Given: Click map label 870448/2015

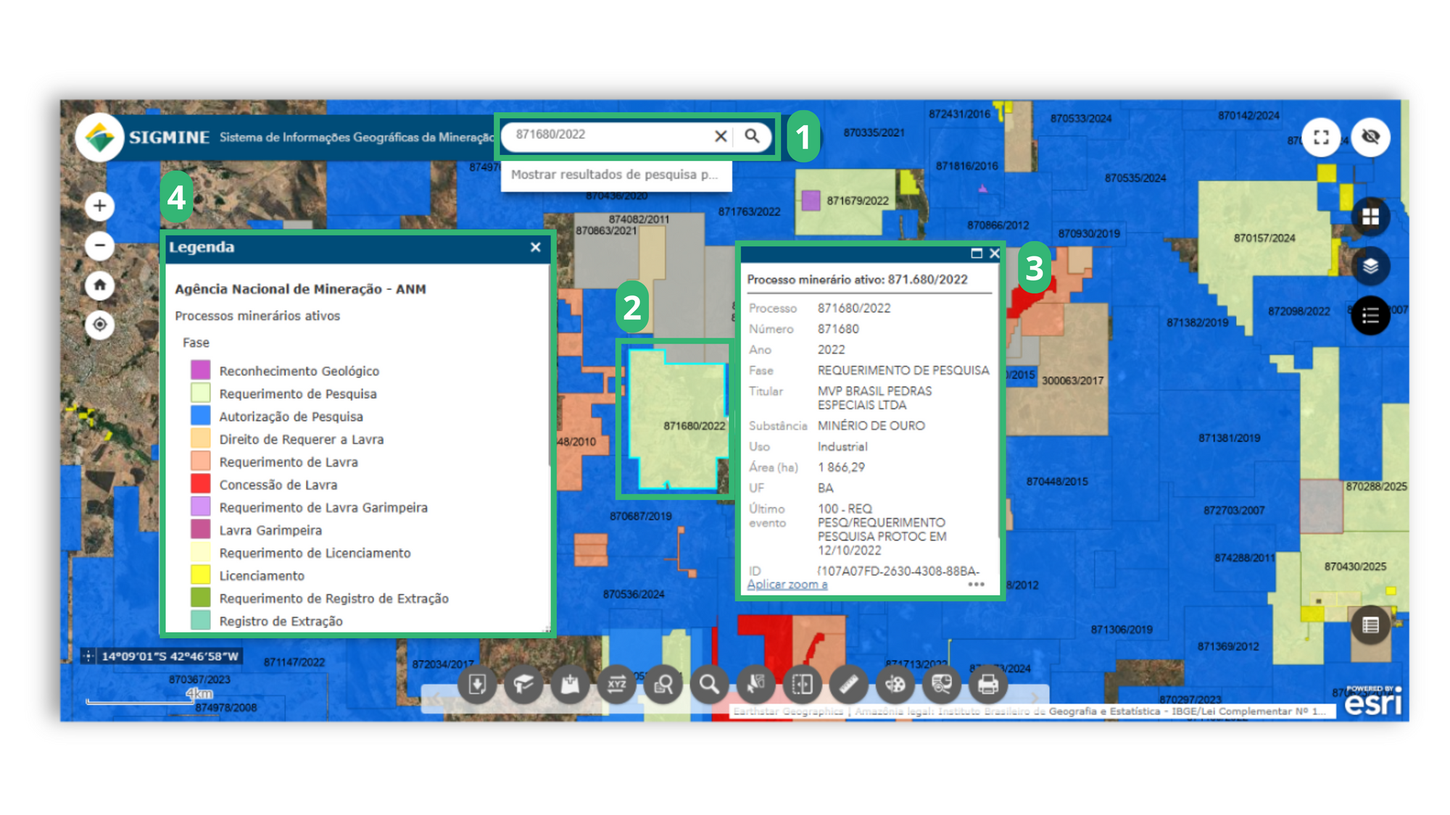Looking at the screenshot, I should click(x=1056, y=481).
